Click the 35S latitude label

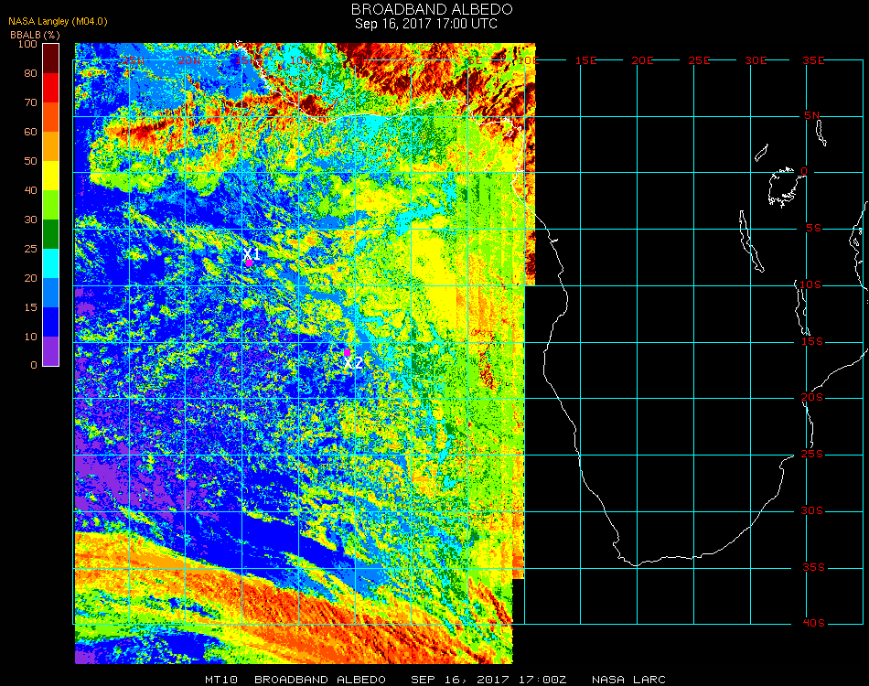[813, 567]
